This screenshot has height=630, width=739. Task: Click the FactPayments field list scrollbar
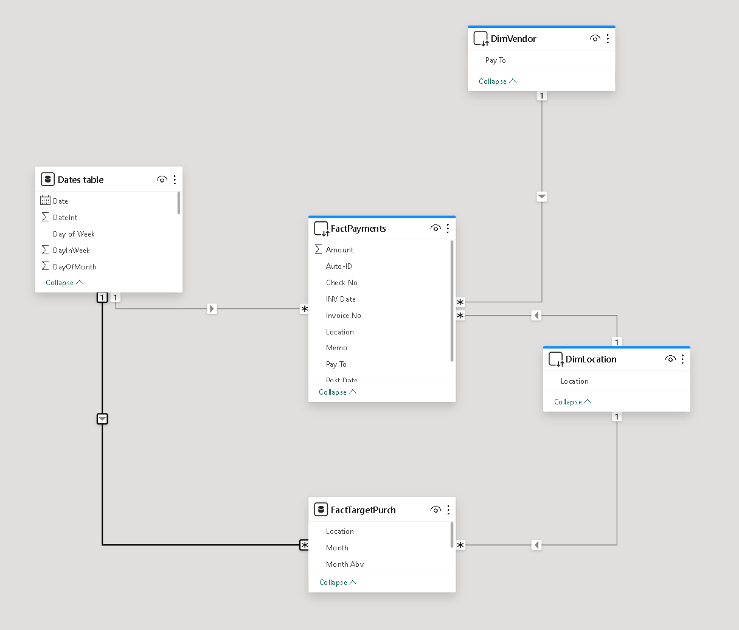tap(452, 301)
